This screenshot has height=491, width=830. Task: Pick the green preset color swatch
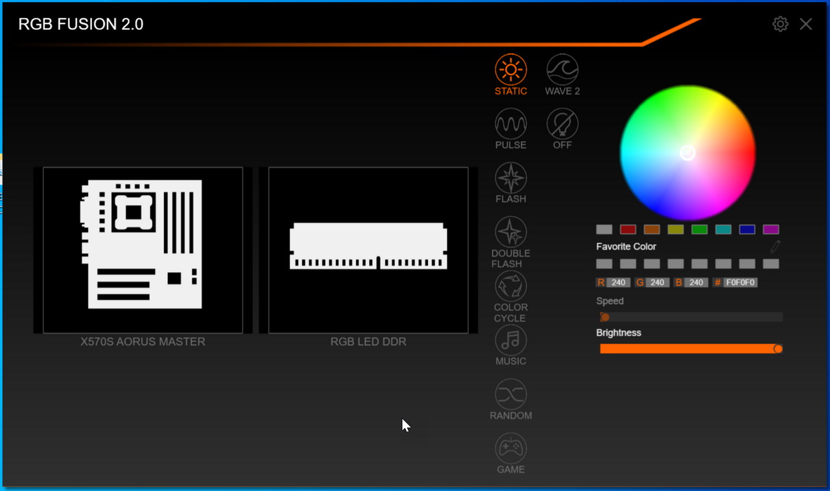pos(699,229)
